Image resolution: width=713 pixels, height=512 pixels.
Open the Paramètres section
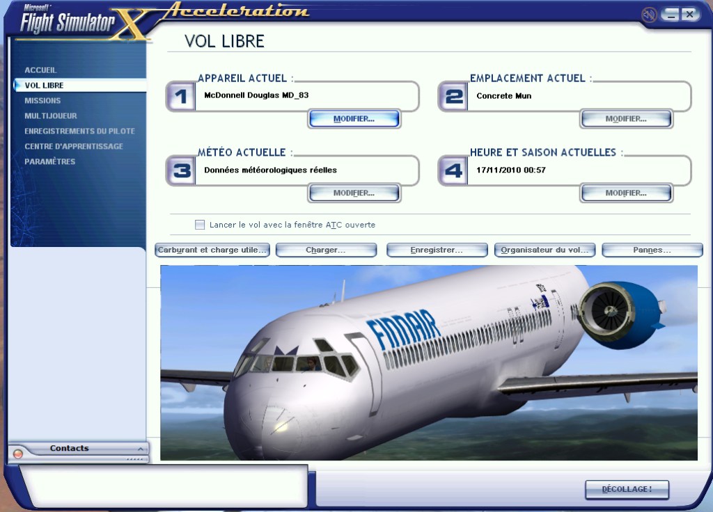click(x=49, y=161)
